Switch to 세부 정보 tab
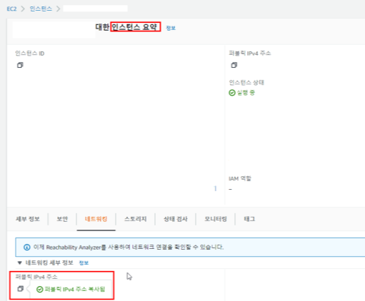This screenshot has width=365, height=301. (x=28, y=219)
